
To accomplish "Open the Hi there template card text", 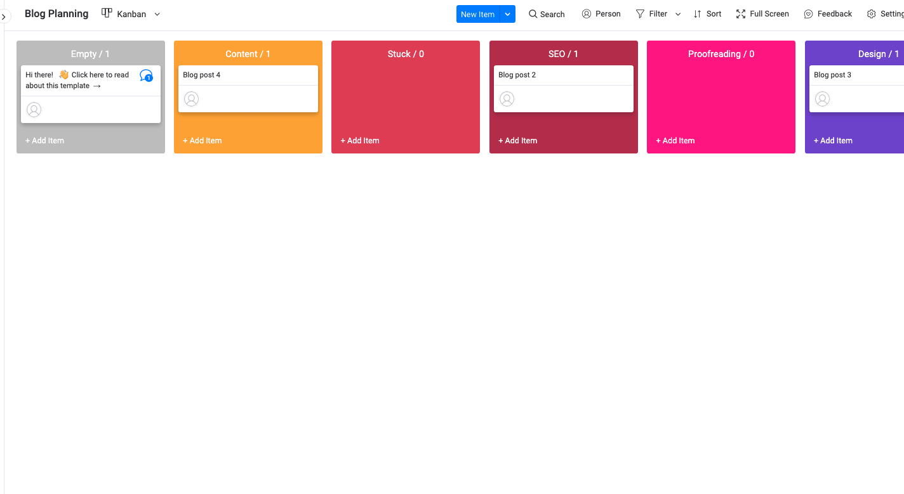I will coord(77,80).
